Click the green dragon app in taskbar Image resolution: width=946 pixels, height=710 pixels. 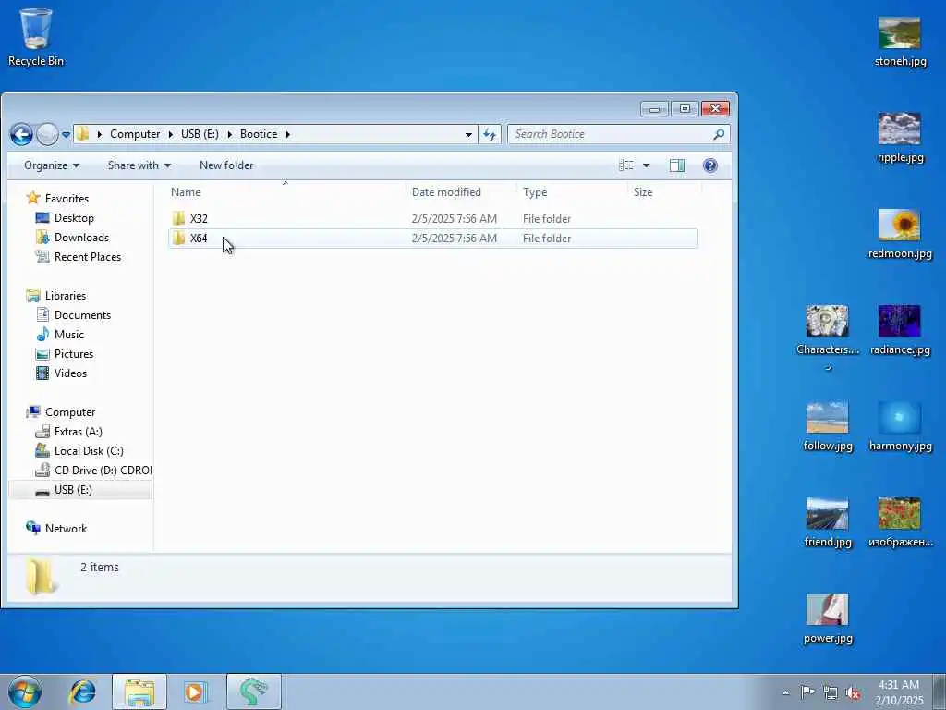(253, 692)
